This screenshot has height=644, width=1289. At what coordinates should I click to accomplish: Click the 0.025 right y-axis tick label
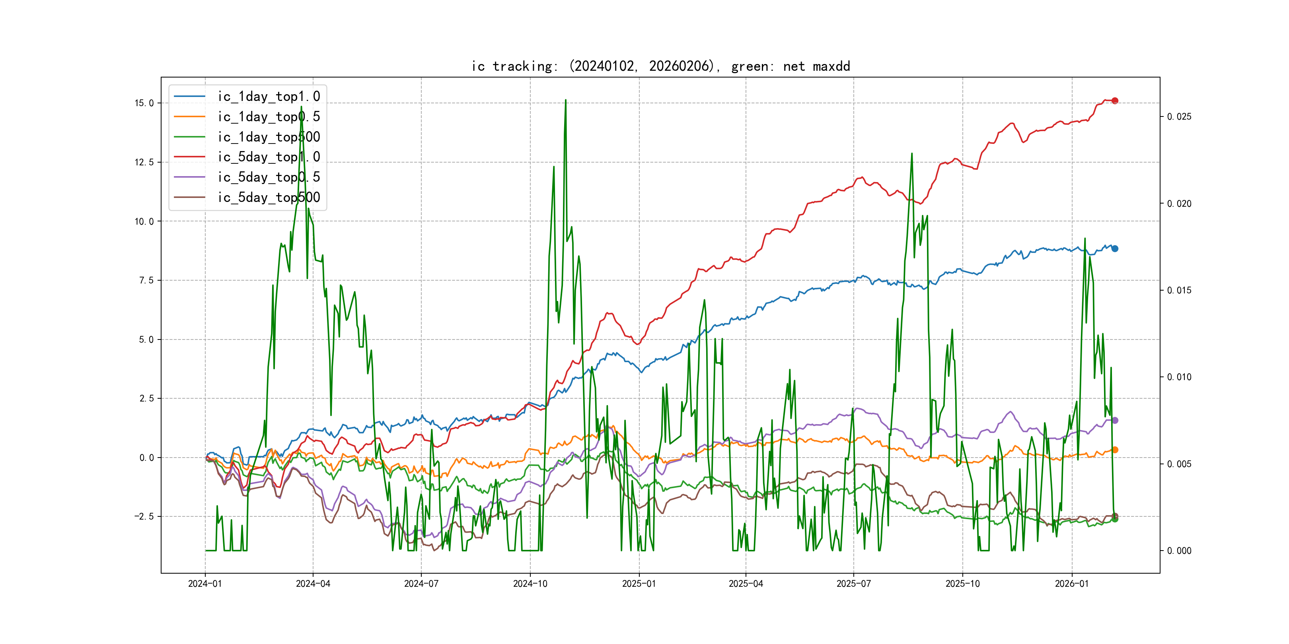[x=1179, y=116]
